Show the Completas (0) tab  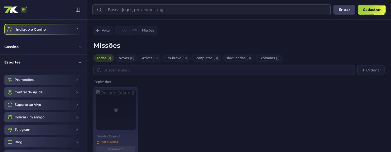coord(206,58)
